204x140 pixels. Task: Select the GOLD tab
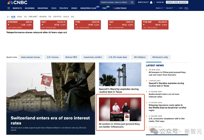(x=66, y=17)
